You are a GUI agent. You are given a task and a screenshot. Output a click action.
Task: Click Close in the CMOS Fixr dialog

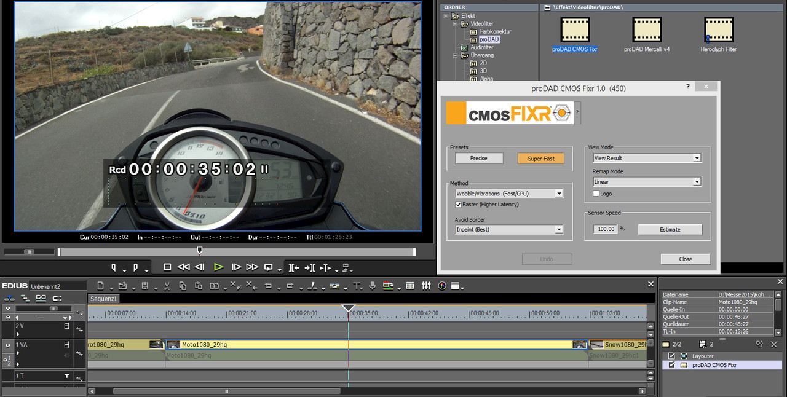(x=686, y=259)
